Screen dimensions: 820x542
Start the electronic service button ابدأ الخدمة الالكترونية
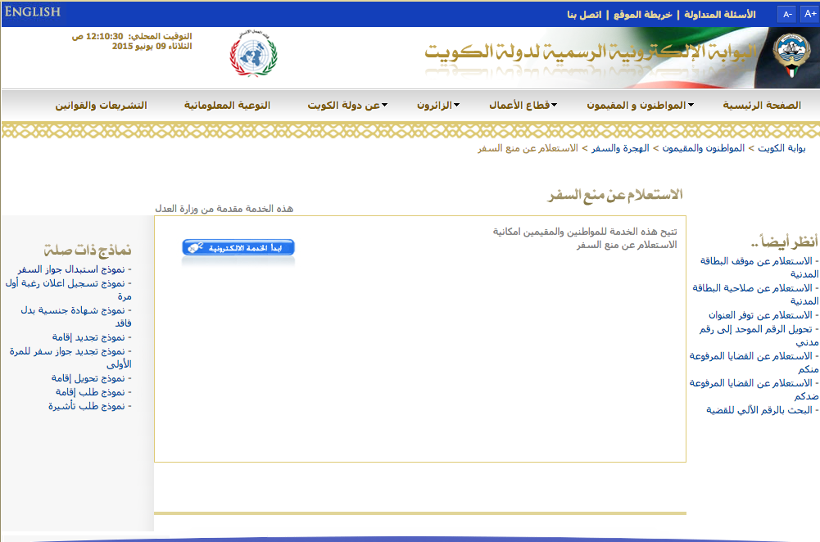click(x=238, y=248)
